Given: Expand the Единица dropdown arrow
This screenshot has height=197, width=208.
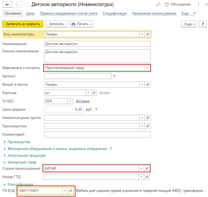Looking at the screenshot, I should tap(88, 93).
